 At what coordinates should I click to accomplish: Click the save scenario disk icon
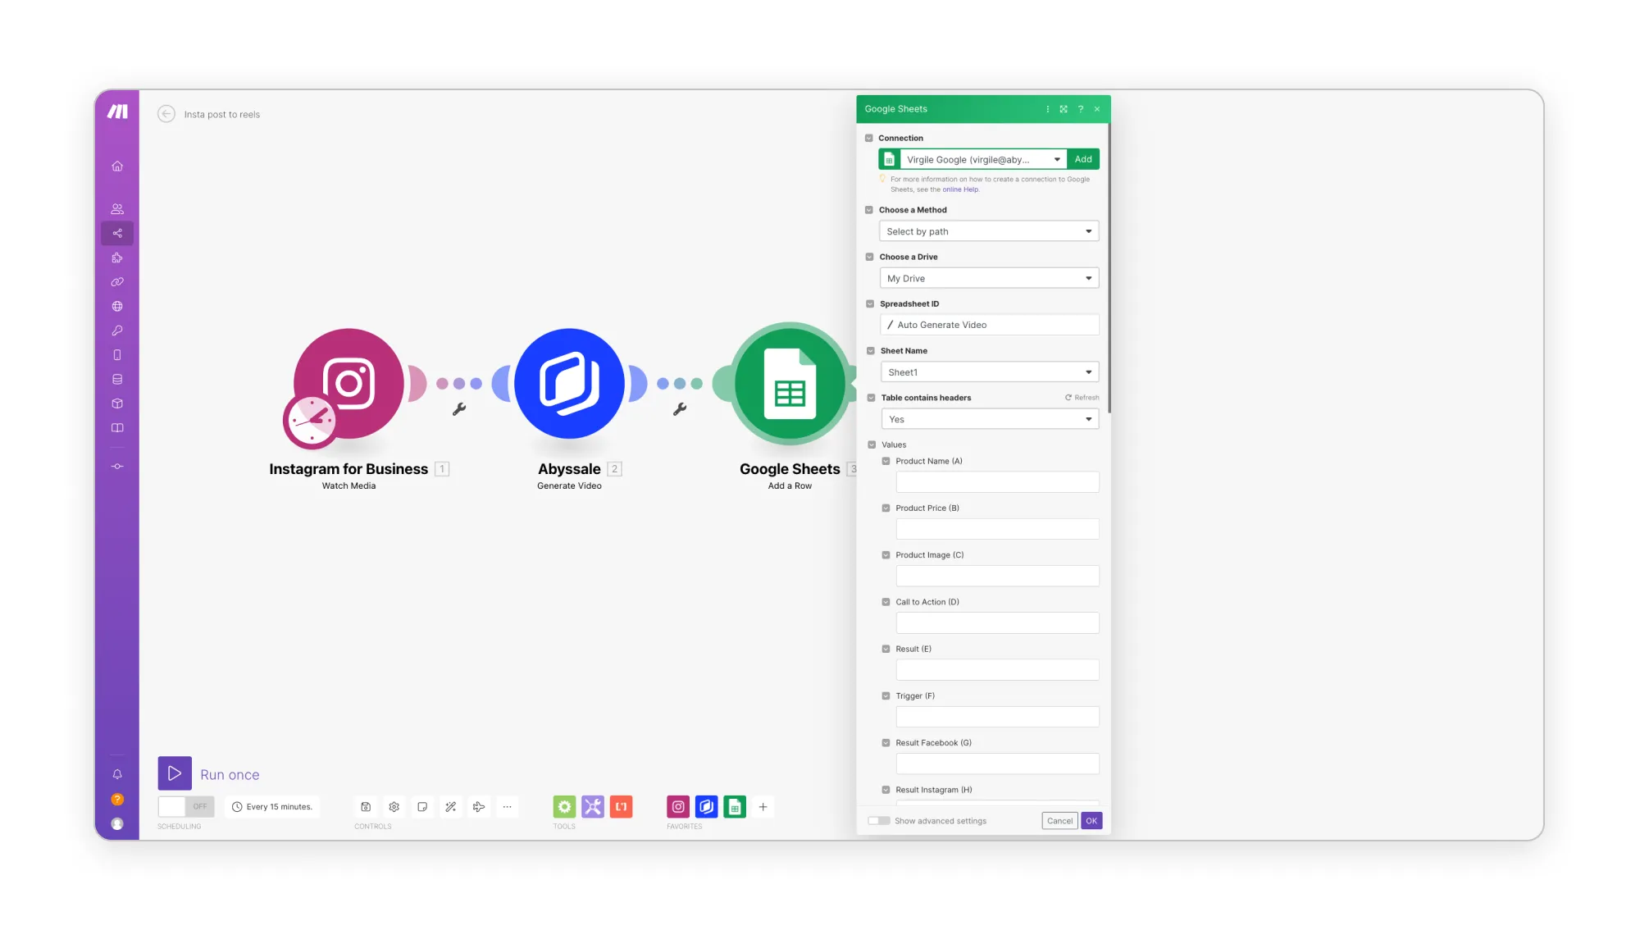pyautogui.click(x=366, y=807)
